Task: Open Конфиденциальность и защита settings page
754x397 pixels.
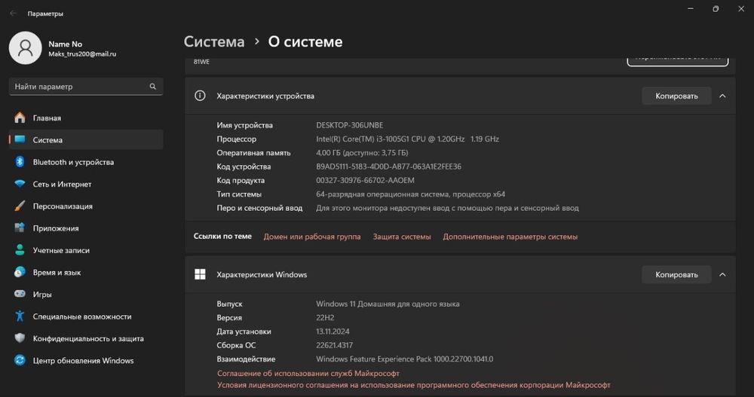Action: coord(86,338)
